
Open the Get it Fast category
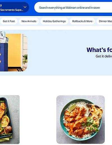[x=9, y=21]
